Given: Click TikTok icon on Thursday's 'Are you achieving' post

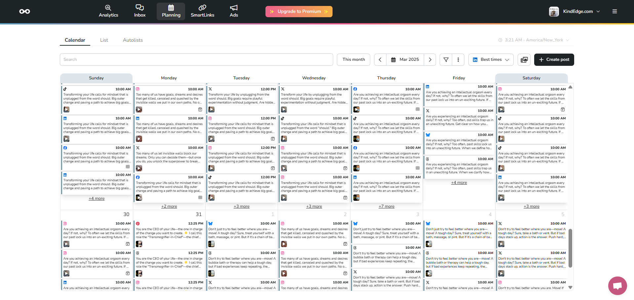Looking at the screenshot, I should 355,118.
